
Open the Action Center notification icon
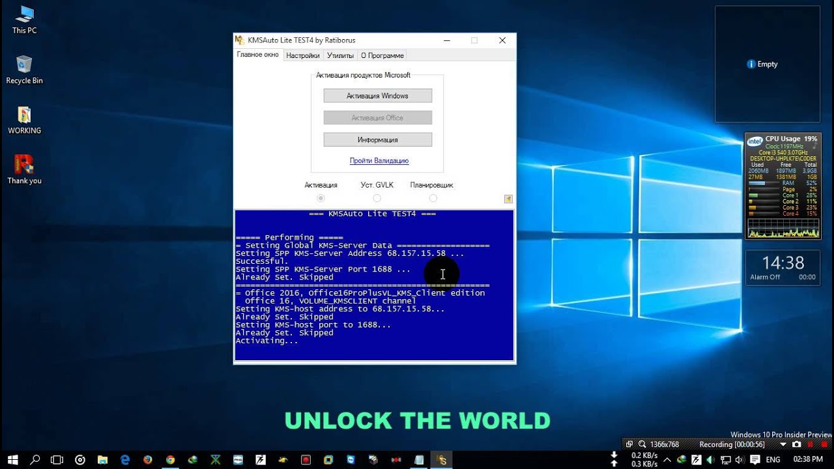coord(755,459)
